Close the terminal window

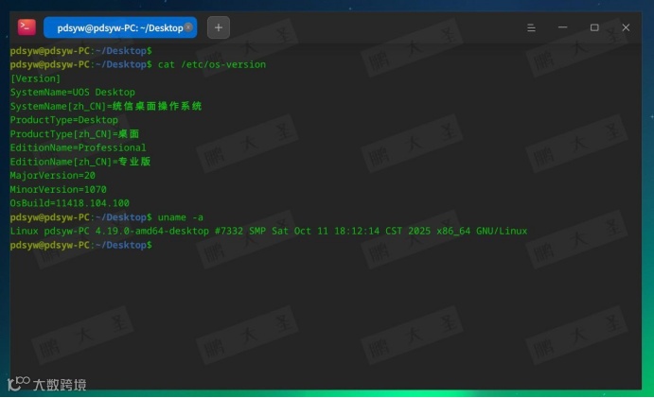626,27
